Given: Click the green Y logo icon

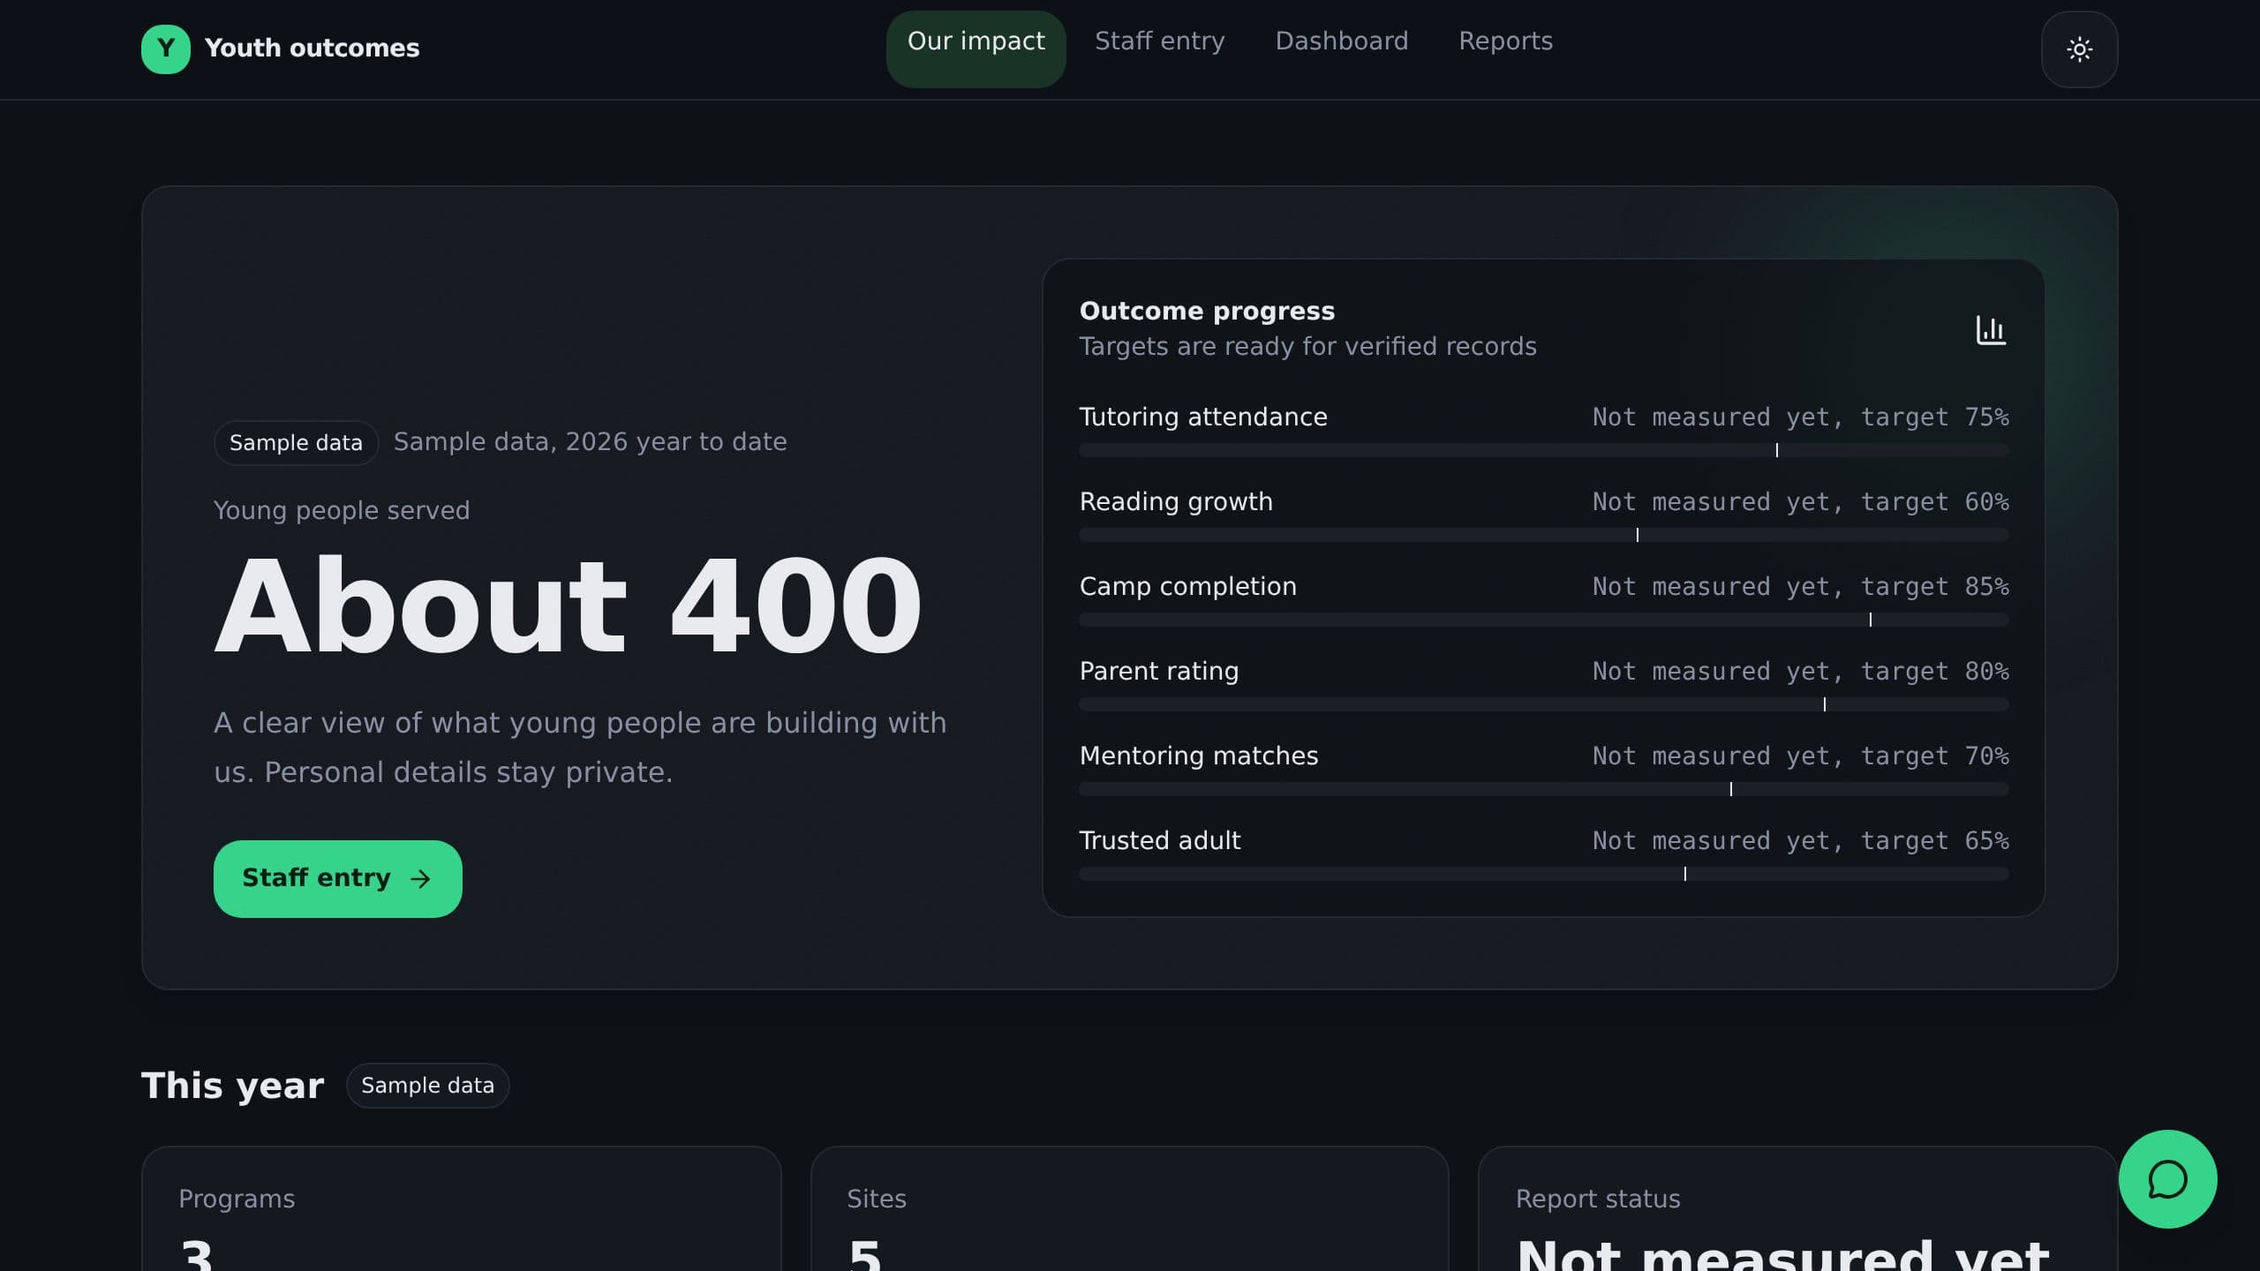Looking at the screenshot, I should tap(165, 49).
